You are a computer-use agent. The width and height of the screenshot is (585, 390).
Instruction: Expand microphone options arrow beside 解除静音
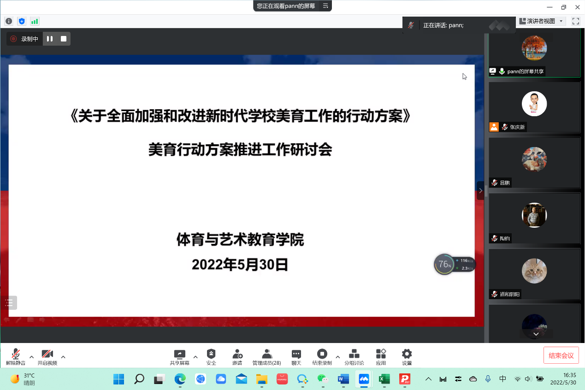click(x=31, y=357)
